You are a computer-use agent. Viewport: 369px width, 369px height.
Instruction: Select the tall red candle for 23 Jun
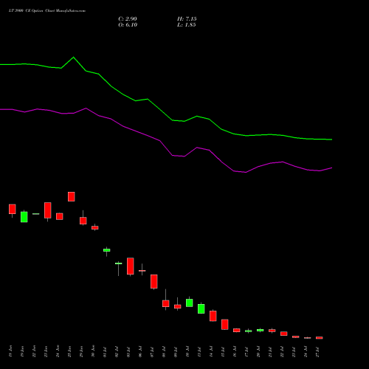(x=48, y=210)
